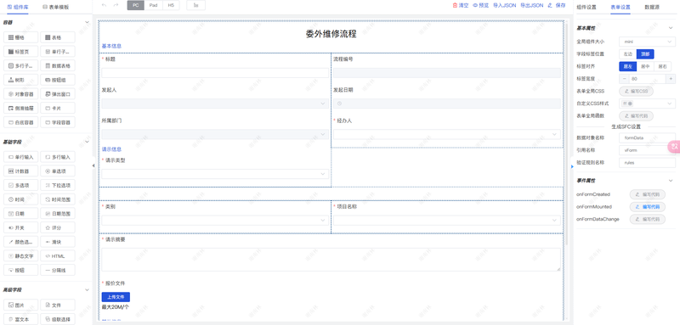This screenshot has width=680, height=325.
Task: Add a 图片 picture upload field
Action: click(x=20, y=305)
